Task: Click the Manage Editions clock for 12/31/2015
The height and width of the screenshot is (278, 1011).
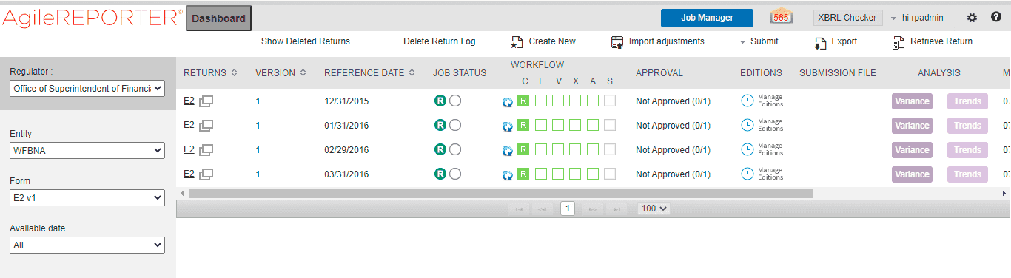Action: tap(748, 101)
